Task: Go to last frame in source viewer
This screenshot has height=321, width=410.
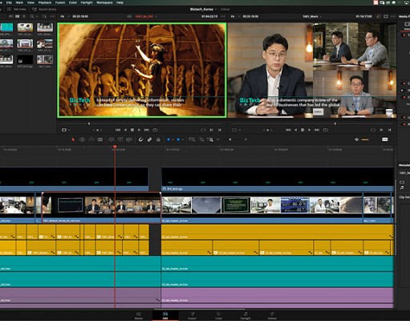Action: tap(147, 130)
